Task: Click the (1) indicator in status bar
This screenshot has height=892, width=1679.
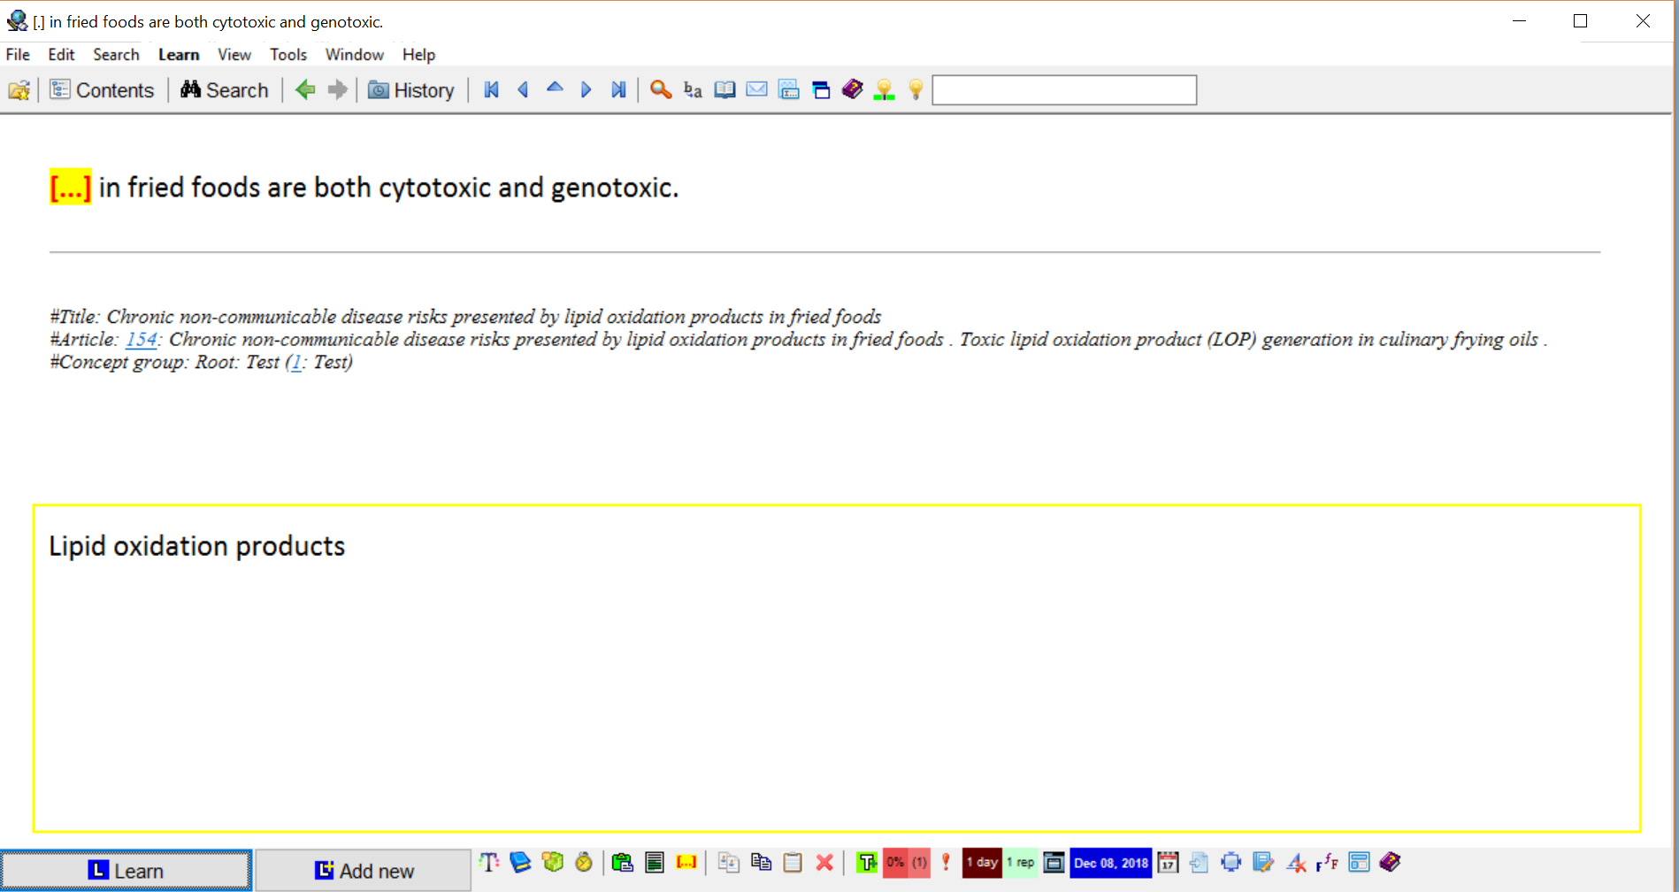Action: coord(920,862)
